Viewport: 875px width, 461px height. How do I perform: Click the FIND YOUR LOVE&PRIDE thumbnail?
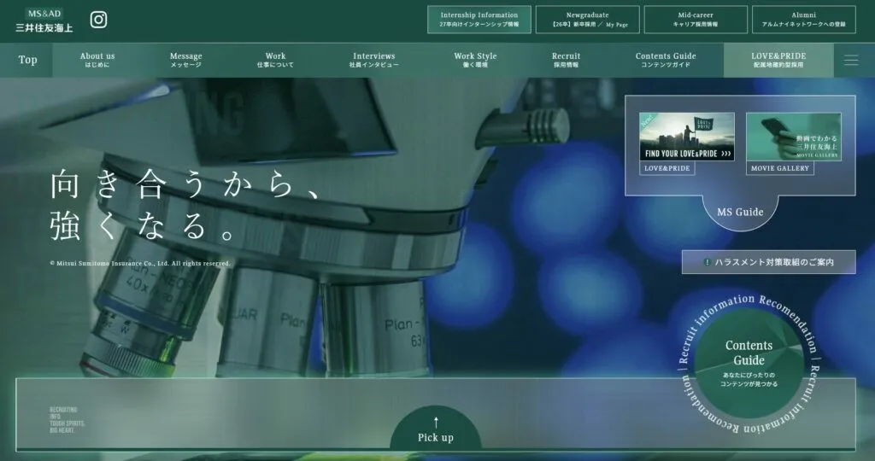tap(687, 137)
